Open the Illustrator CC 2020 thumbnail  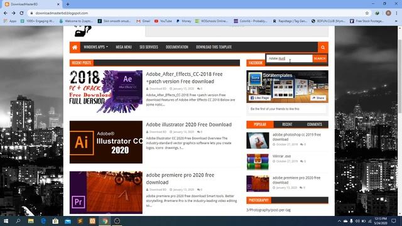pos(106,142)
